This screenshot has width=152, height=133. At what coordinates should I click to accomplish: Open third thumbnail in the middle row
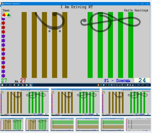pyautogui.click(x=126, y=102)
